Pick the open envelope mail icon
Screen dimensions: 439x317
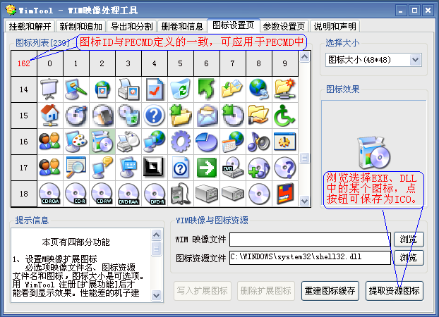(x=207, y=115)
